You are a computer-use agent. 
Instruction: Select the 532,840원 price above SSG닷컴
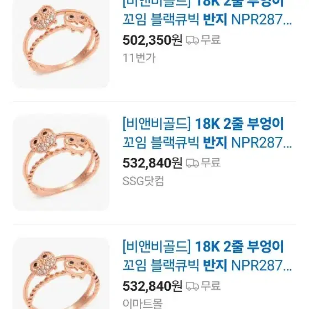click(153, 163)
